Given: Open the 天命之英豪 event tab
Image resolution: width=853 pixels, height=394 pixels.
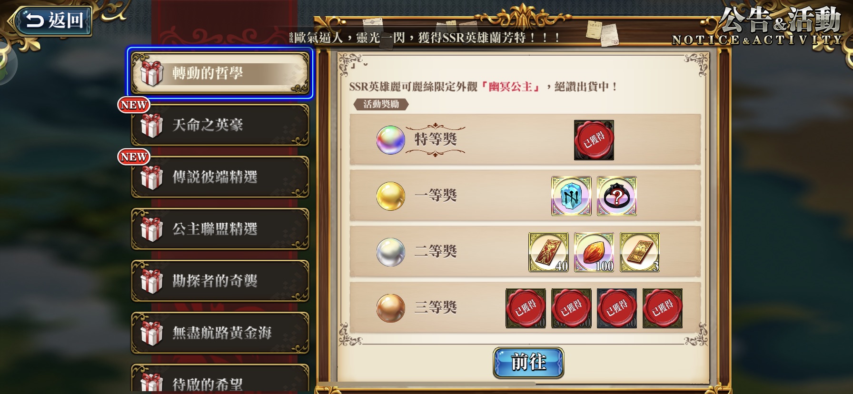Looking at the screenshot, I should tap(220, 125).
